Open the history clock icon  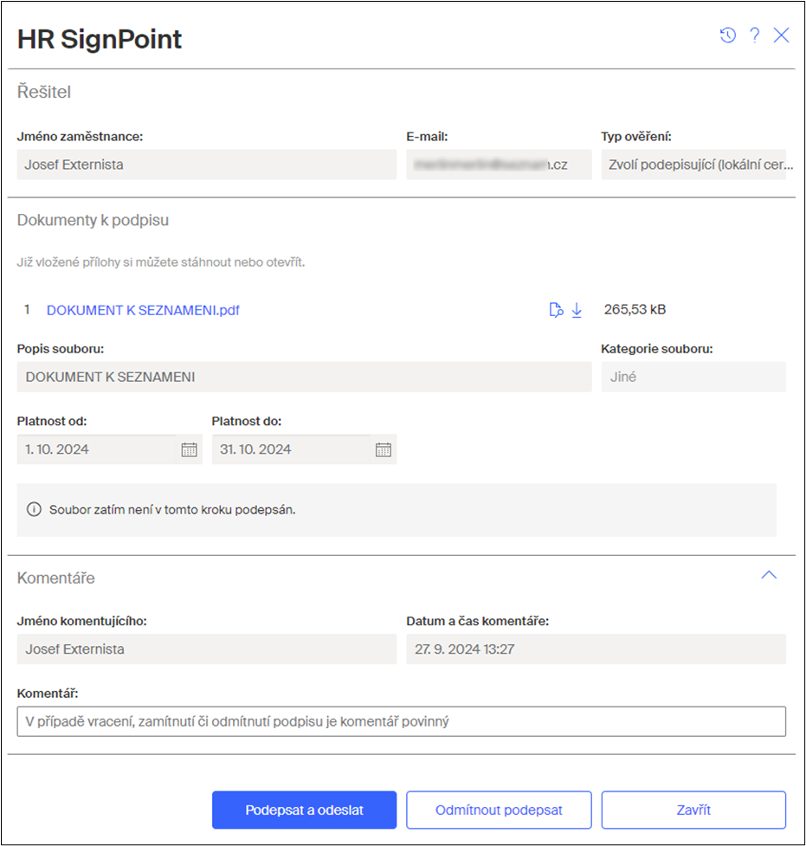728,36
